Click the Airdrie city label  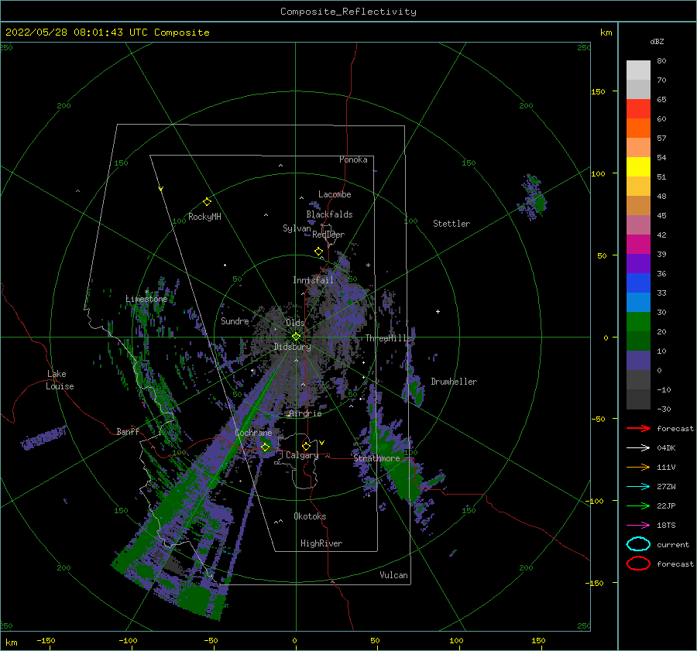coord(305,413)
